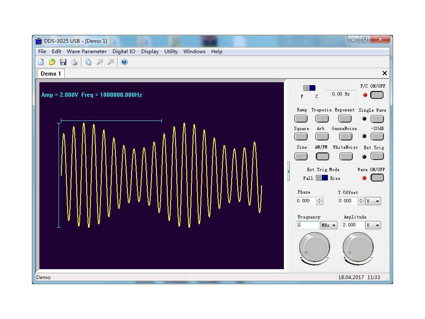The width and height of the screenshot is (425, 319).
Task: Click the first magnifier zoom icon
Action: click(100, 62)
